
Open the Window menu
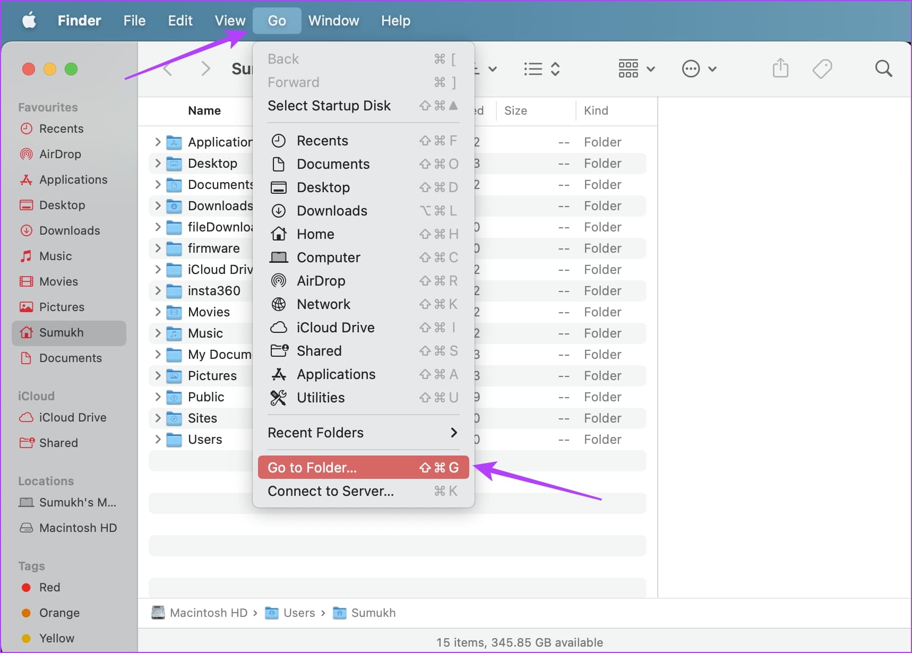[x=333, y=21]
